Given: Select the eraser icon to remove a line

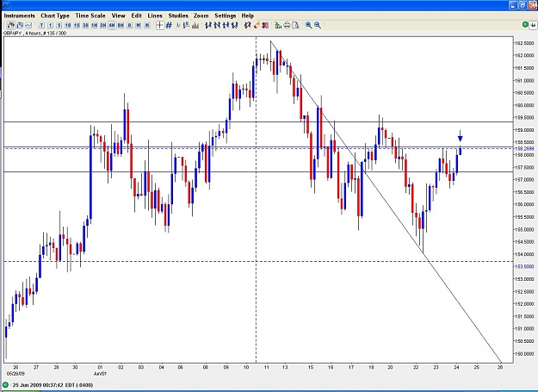Looking at the screenshot, I should coord(257,25).
